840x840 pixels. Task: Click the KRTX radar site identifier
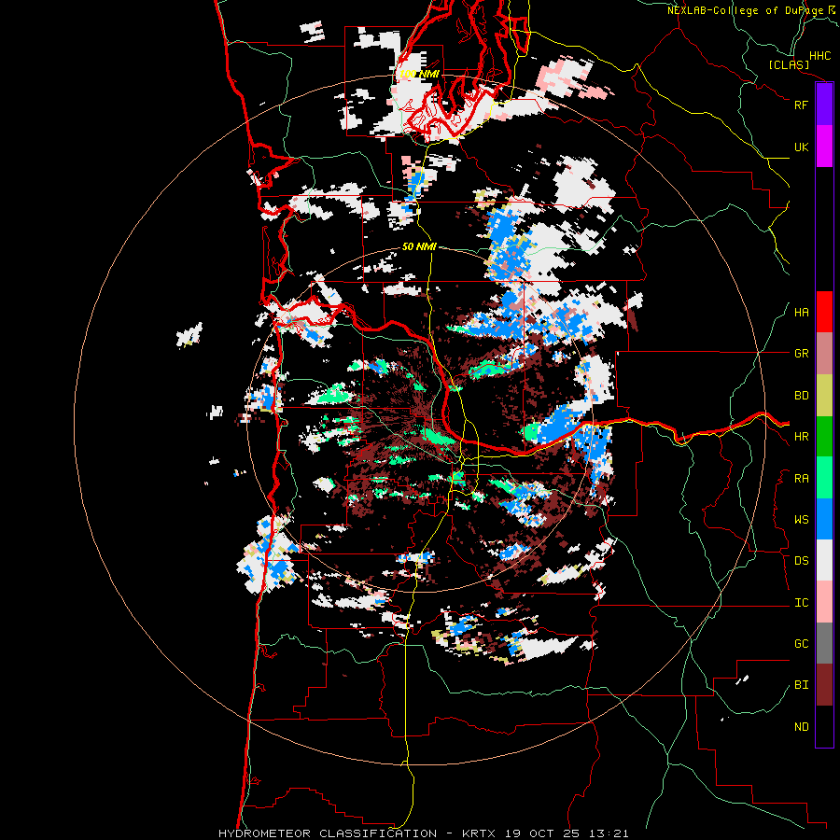[x=479, y=833]
